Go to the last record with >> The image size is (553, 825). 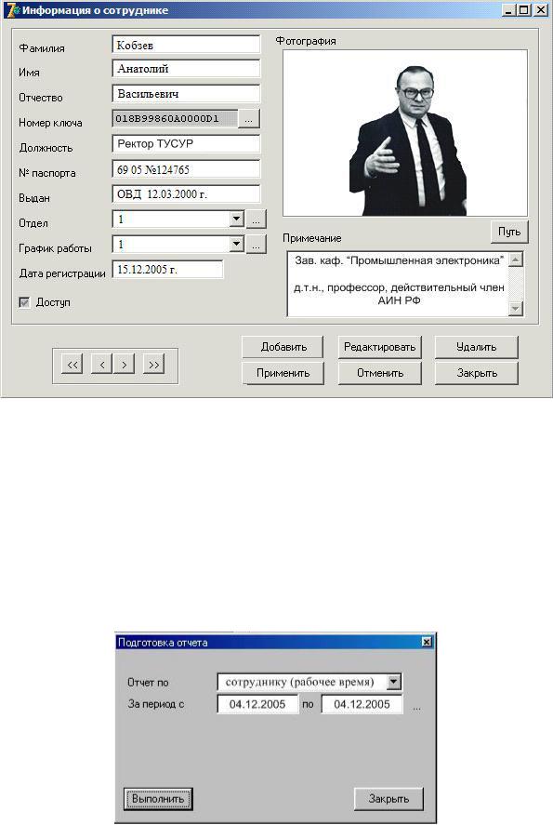[153, 364]
